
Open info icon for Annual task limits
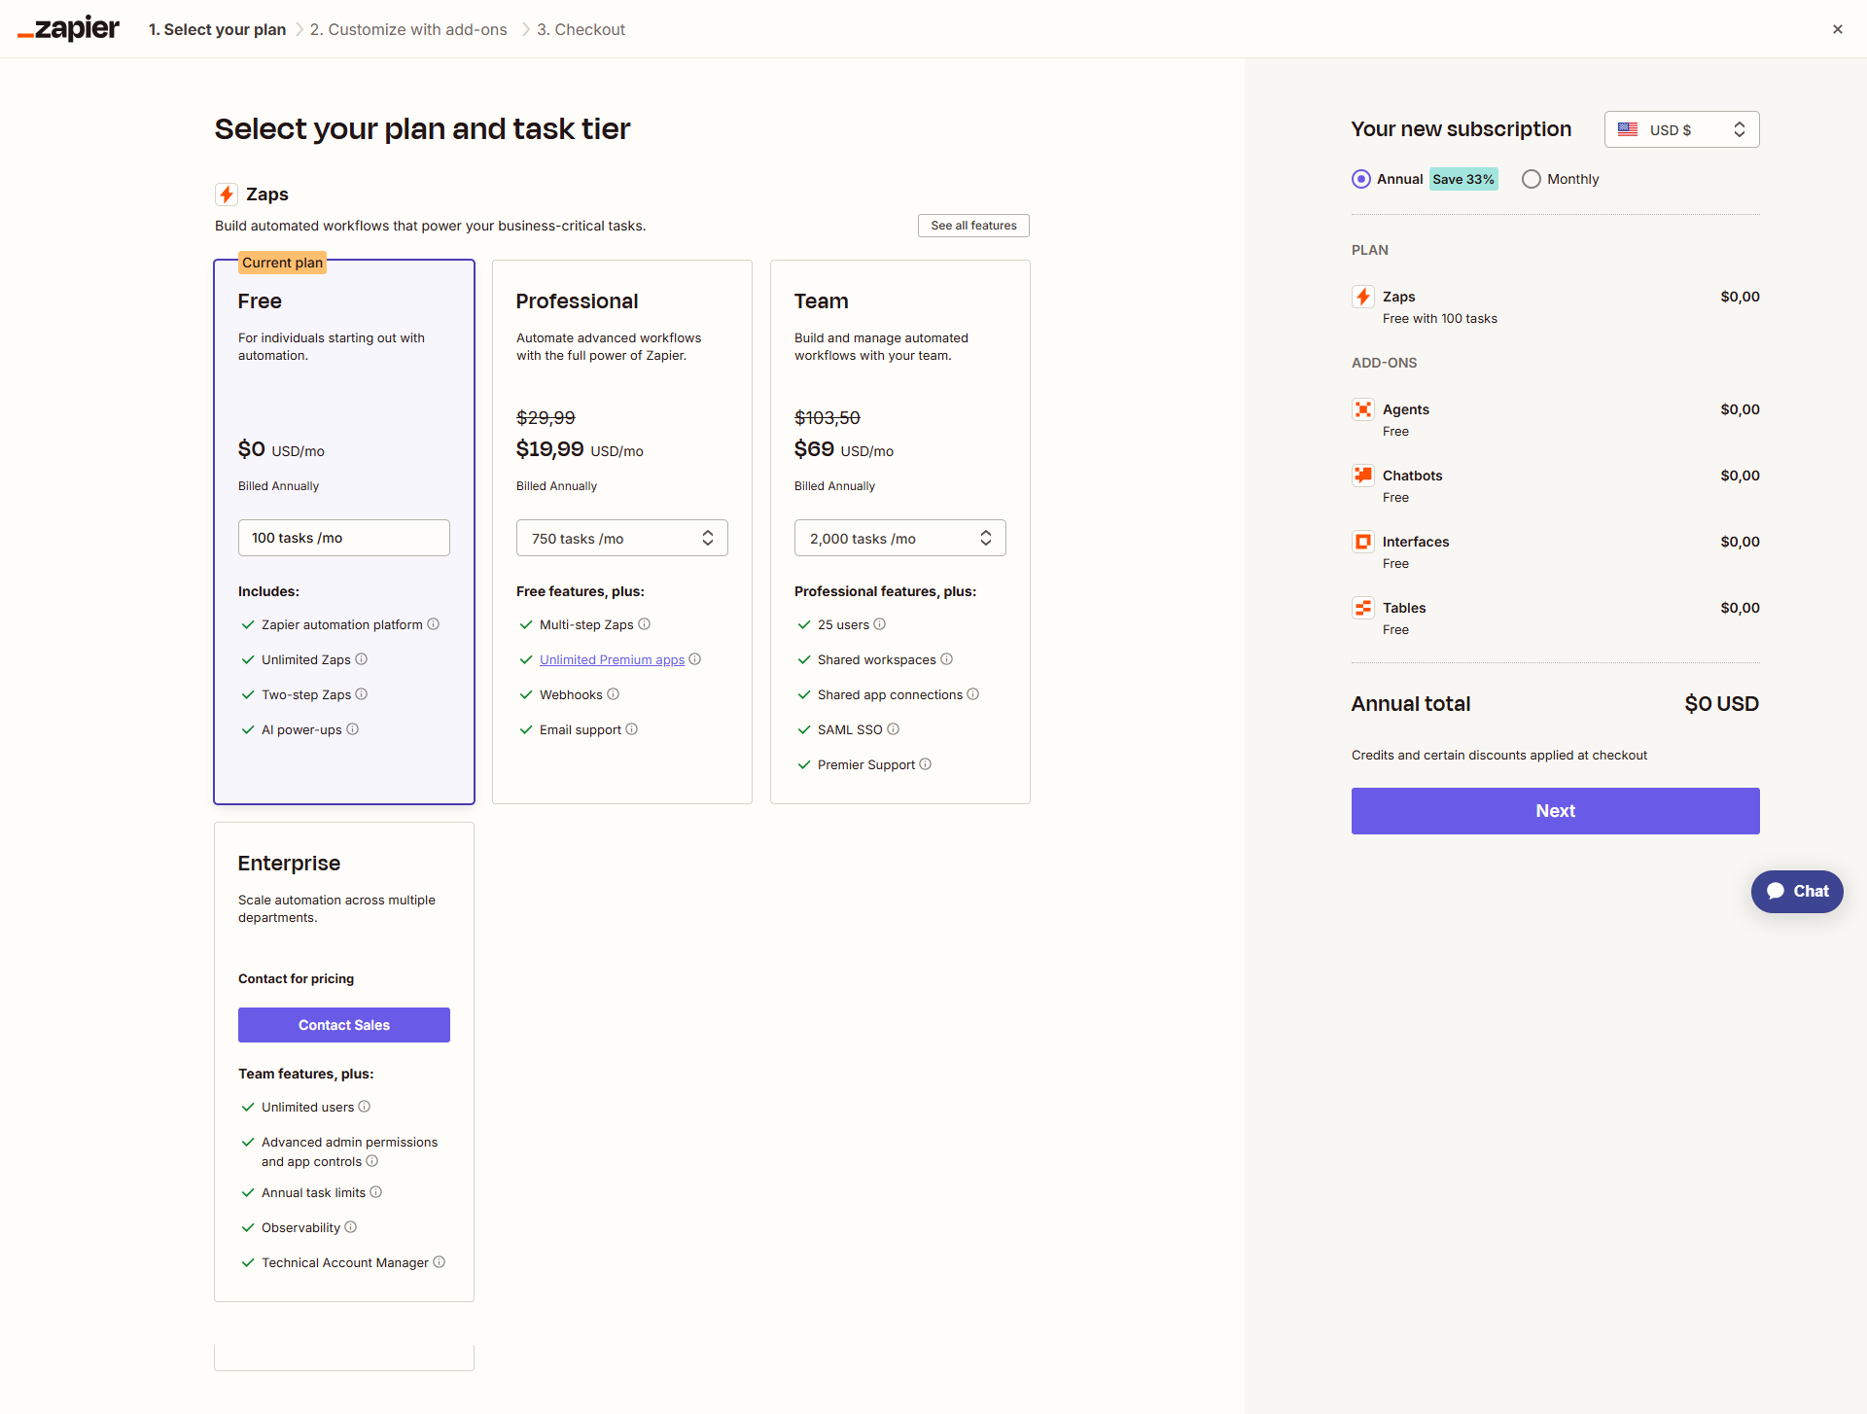pyautogui.click(x=376, y=1192)
